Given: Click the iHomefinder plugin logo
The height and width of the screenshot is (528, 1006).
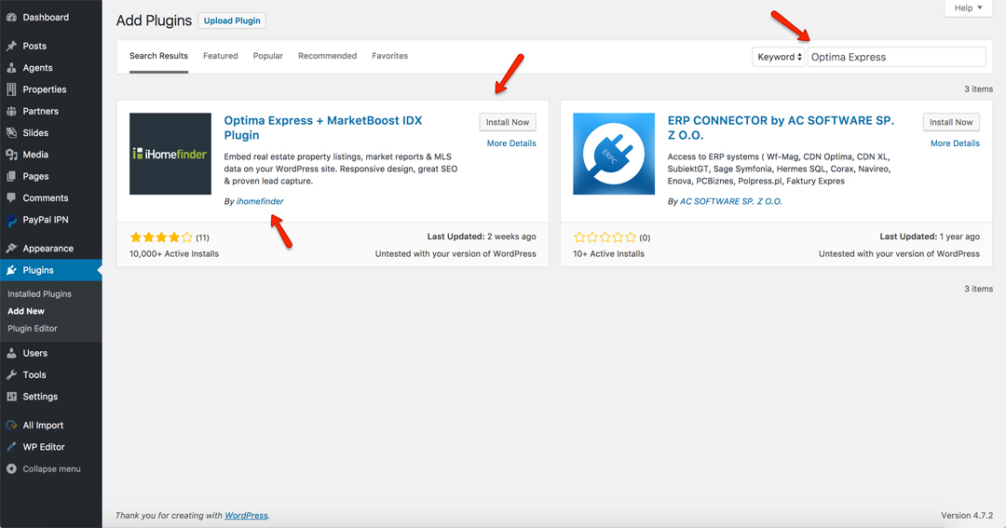Looking at the screenshot, I should [170, 154].
